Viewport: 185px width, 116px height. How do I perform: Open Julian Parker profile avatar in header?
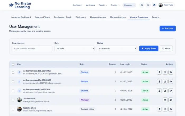point(161,5)
